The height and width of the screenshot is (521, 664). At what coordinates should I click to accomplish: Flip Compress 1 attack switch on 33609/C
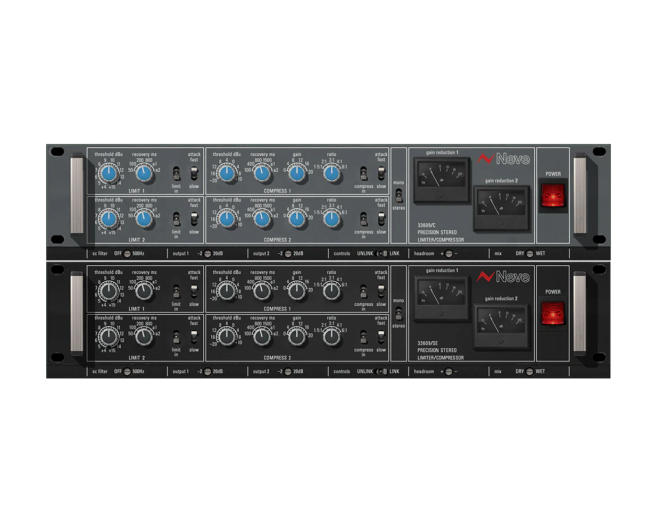point(381,173)
